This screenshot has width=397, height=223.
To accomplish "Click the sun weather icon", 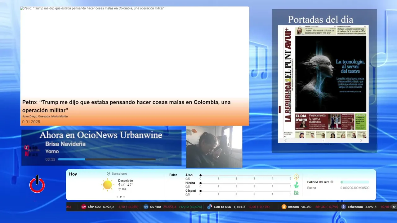I will (107, 185).
